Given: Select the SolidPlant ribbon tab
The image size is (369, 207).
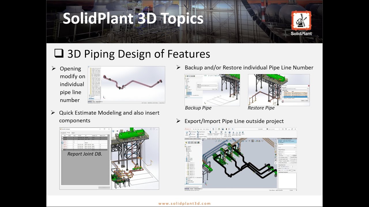Looking at the screenshot, I should click(204, 139).
